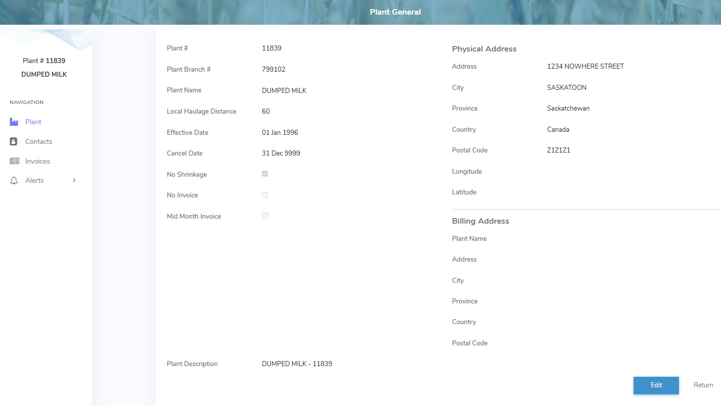Select the 1234 NOWHERE STREET address value
Viewport: 721px width, 406px height.
(x=585, y=66)
